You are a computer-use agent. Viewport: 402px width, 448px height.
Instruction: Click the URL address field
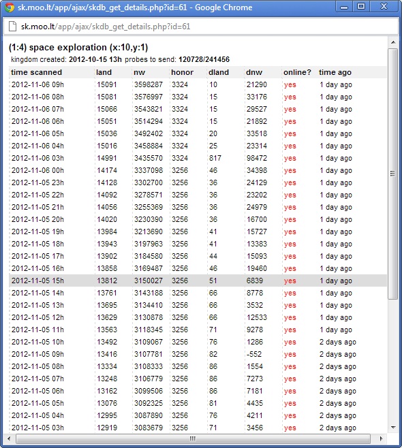pos(201,27)
